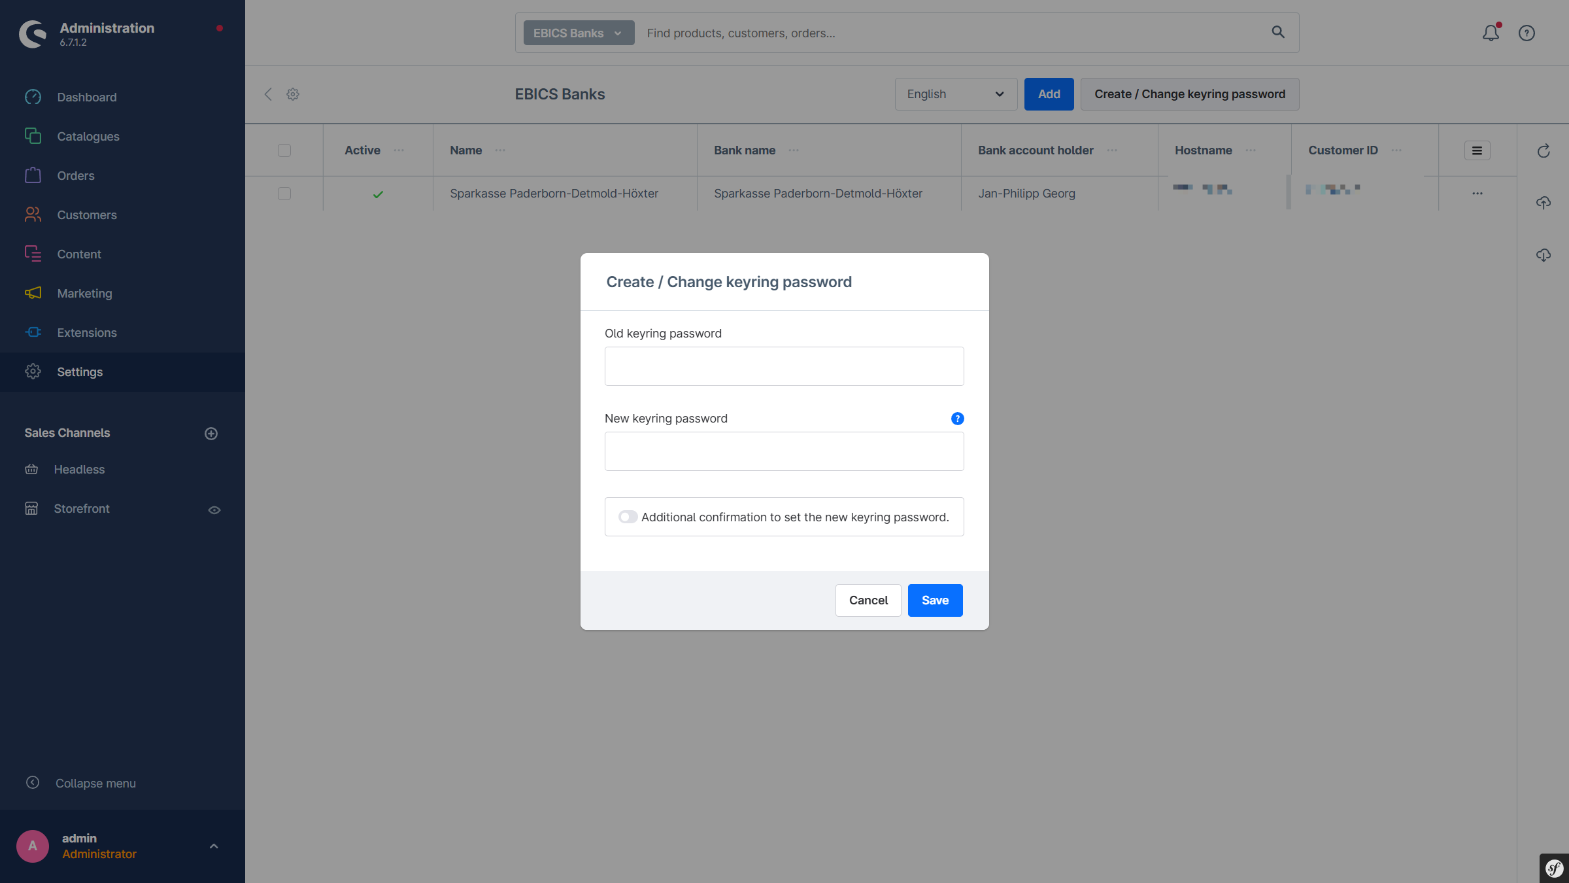The image size is (1569, 883).
Task: Click the search magnifier icon
Action: (1278, 32)
